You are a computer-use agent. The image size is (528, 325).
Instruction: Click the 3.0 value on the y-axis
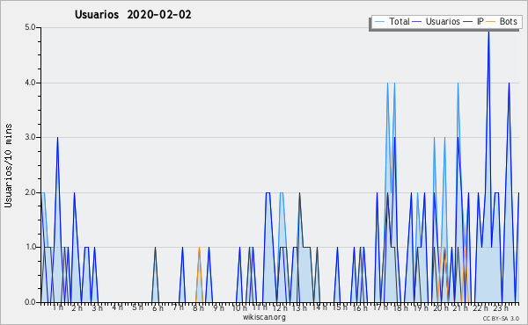pyautogui.click(x=30, y=137)
